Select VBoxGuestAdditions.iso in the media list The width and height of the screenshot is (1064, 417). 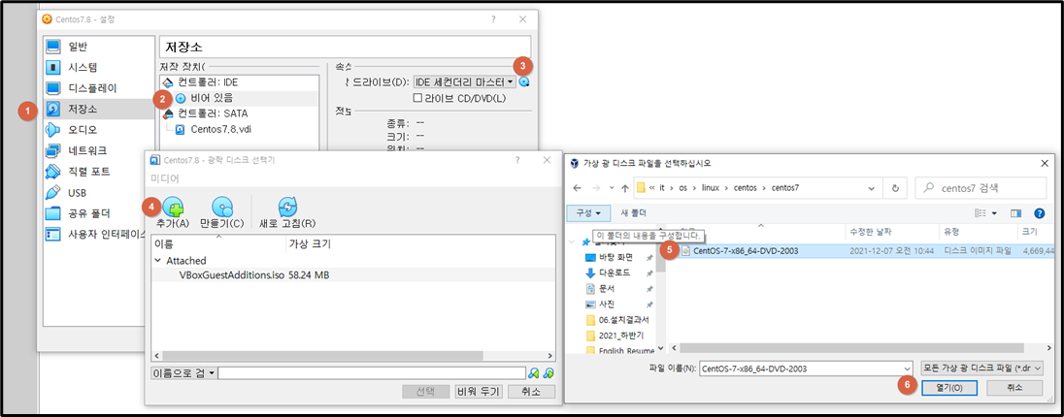click(230, 275)
